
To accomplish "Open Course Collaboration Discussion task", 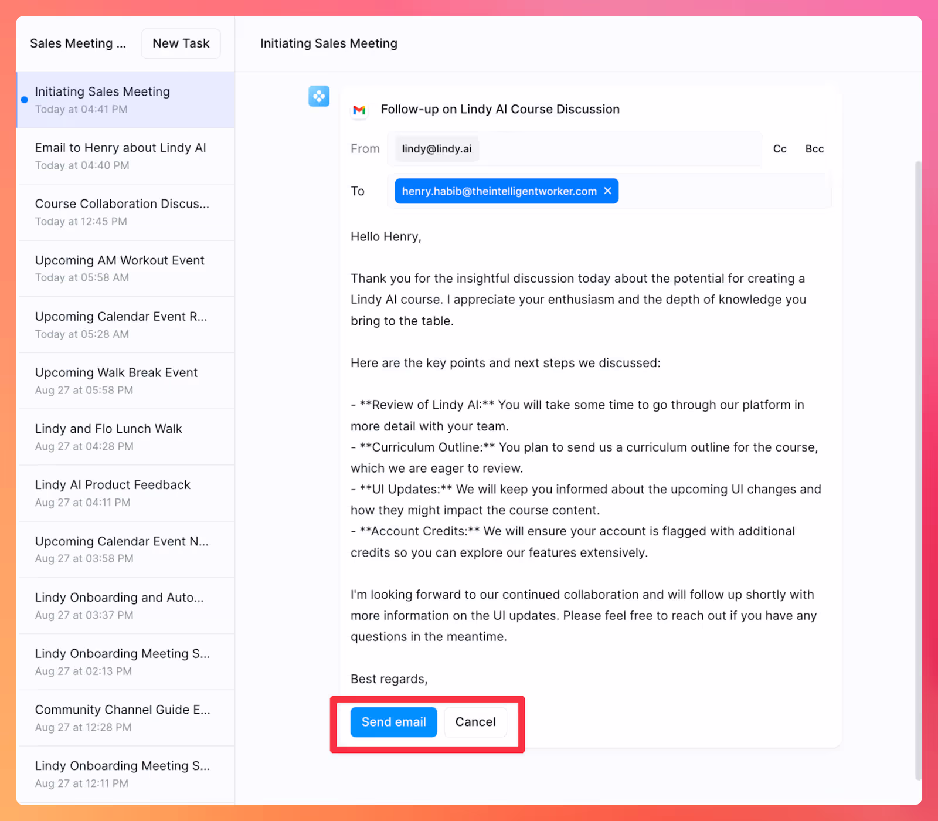I will click(x=126, y=212).
